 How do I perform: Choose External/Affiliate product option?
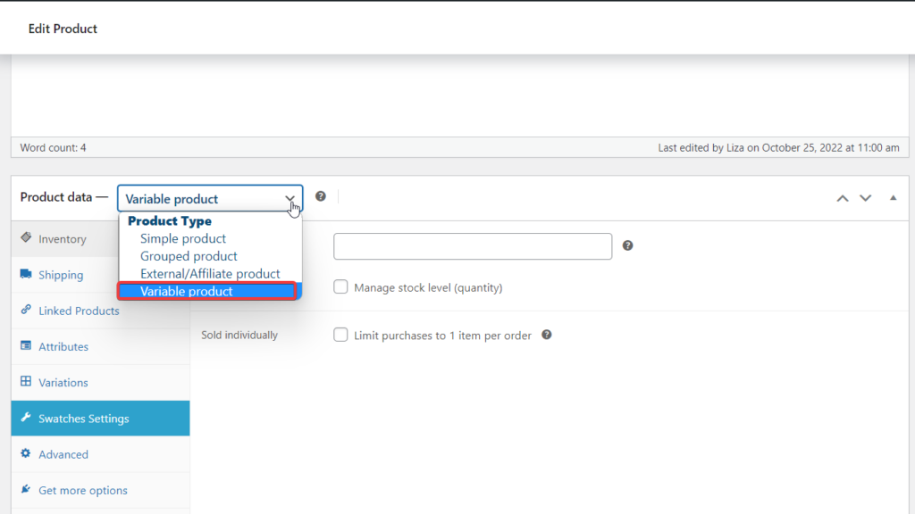210,273
